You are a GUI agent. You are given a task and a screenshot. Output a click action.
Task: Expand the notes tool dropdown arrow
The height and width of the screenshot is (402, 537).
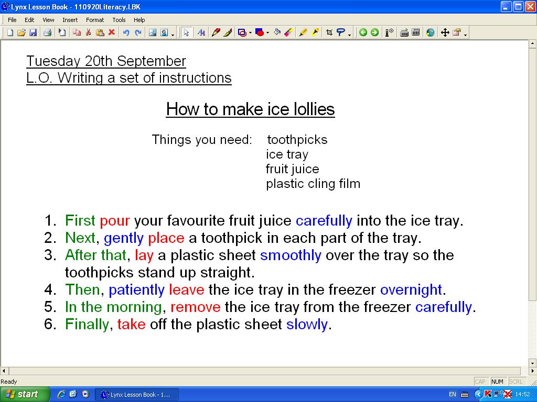tap(465, 33)
